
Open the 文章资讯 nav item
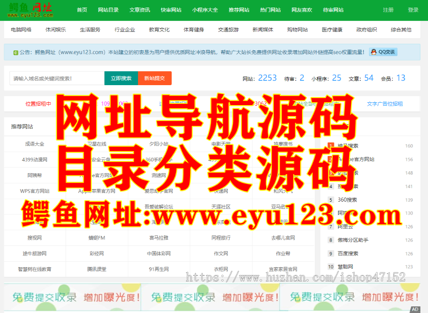click(x=140, y=10)
